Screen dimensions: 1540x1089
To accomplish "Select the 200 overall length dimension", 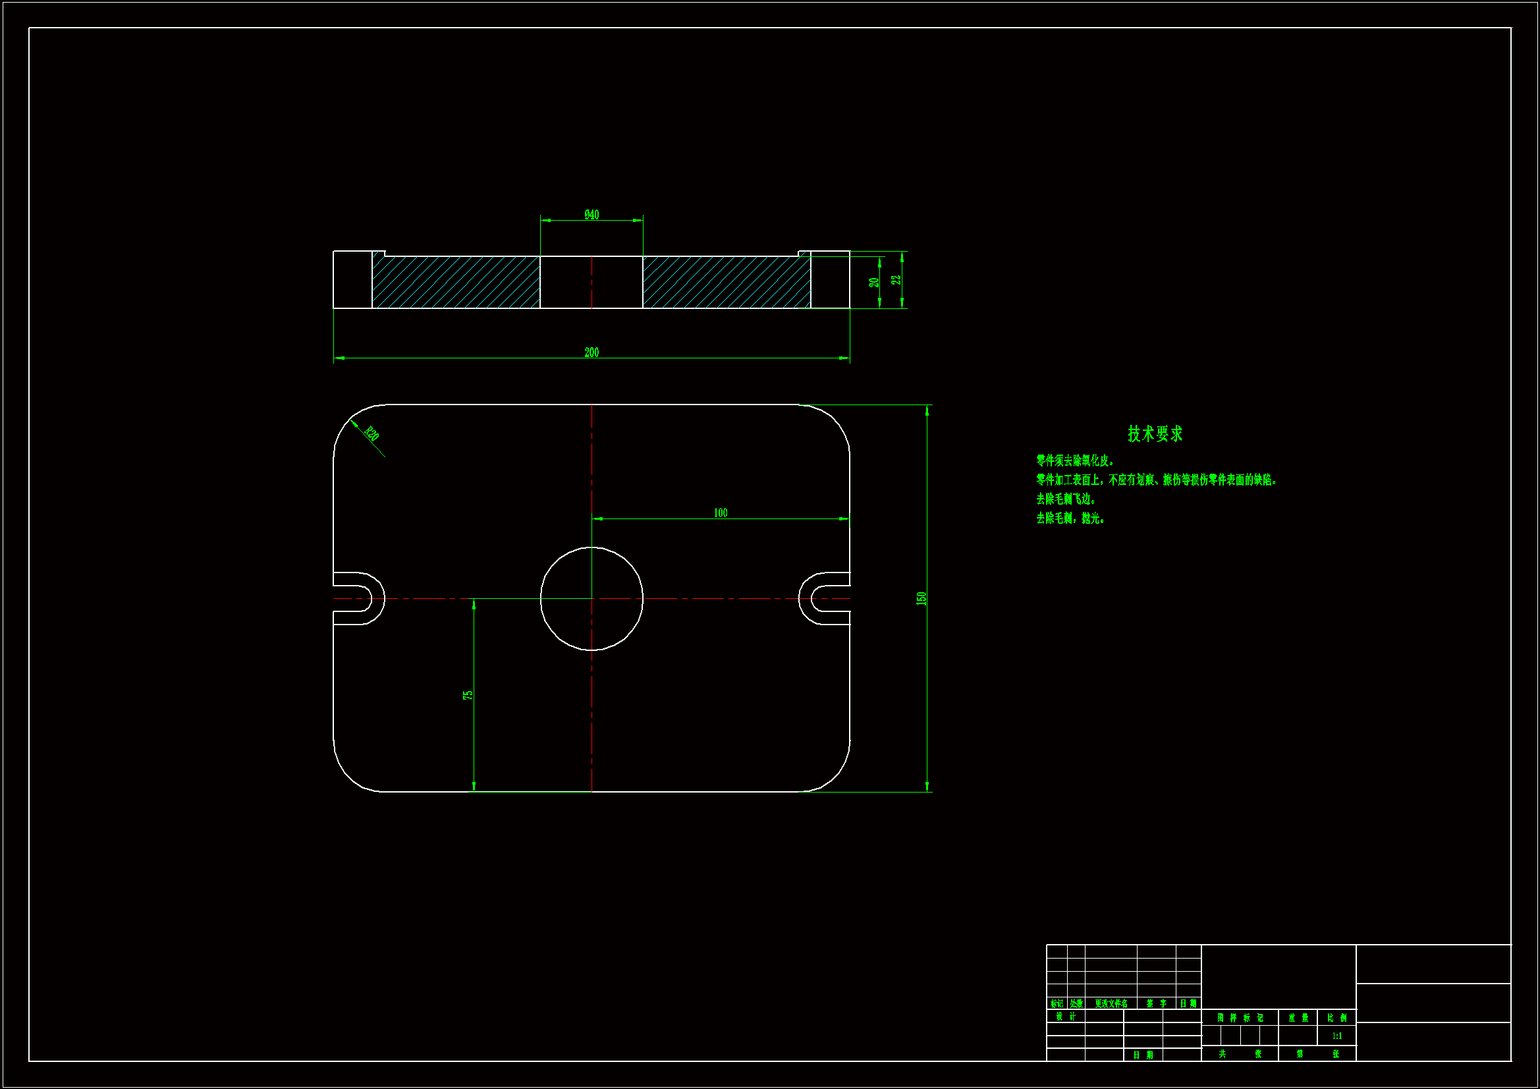I will [591, 353].
